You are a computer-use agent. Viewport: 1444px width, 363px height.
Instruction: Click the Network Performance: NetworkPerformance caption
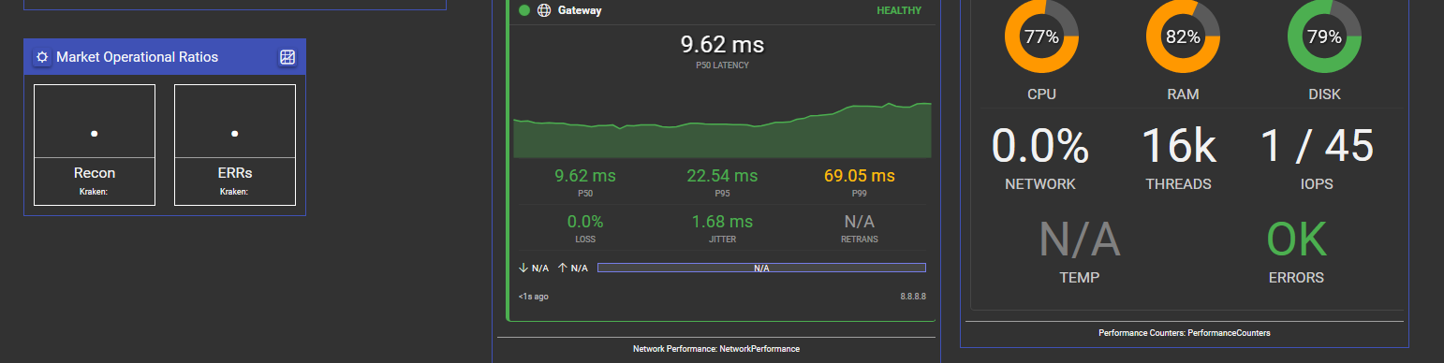pyautogui.click(x=716, y=349)
